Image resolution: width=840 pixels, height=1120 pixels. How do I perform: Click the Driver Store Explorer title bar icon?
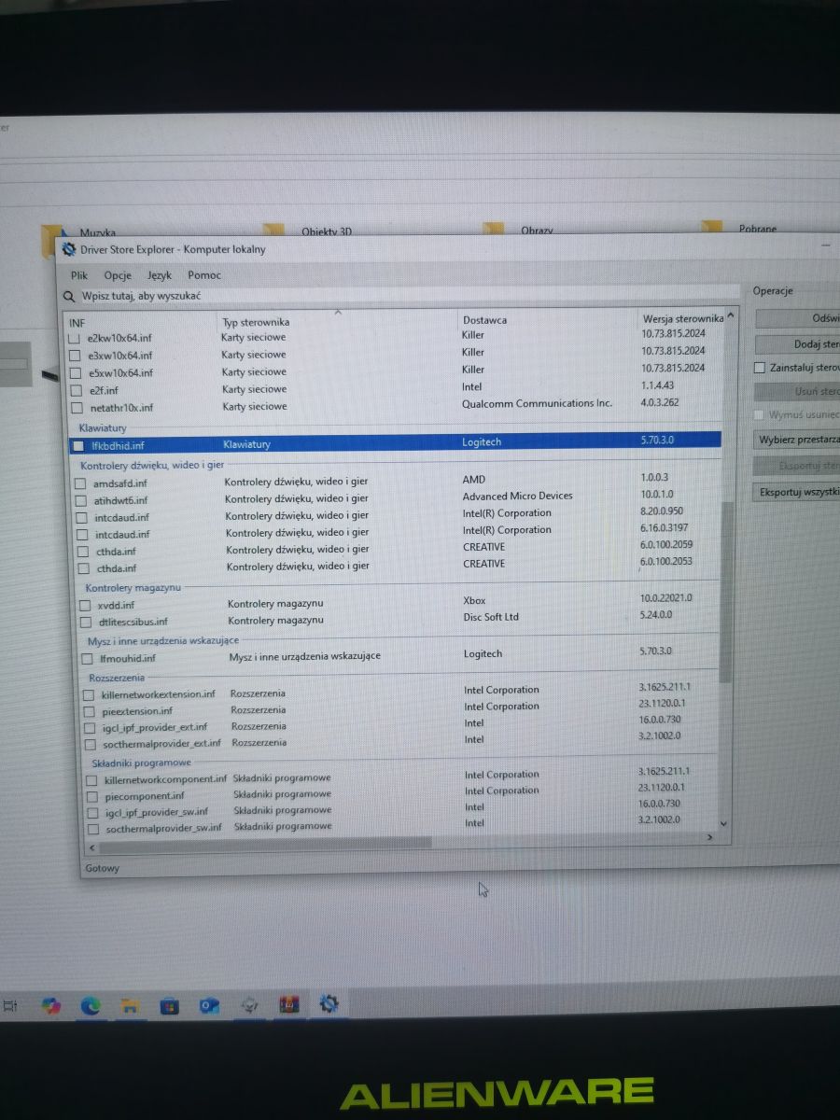tap(68, 248)
